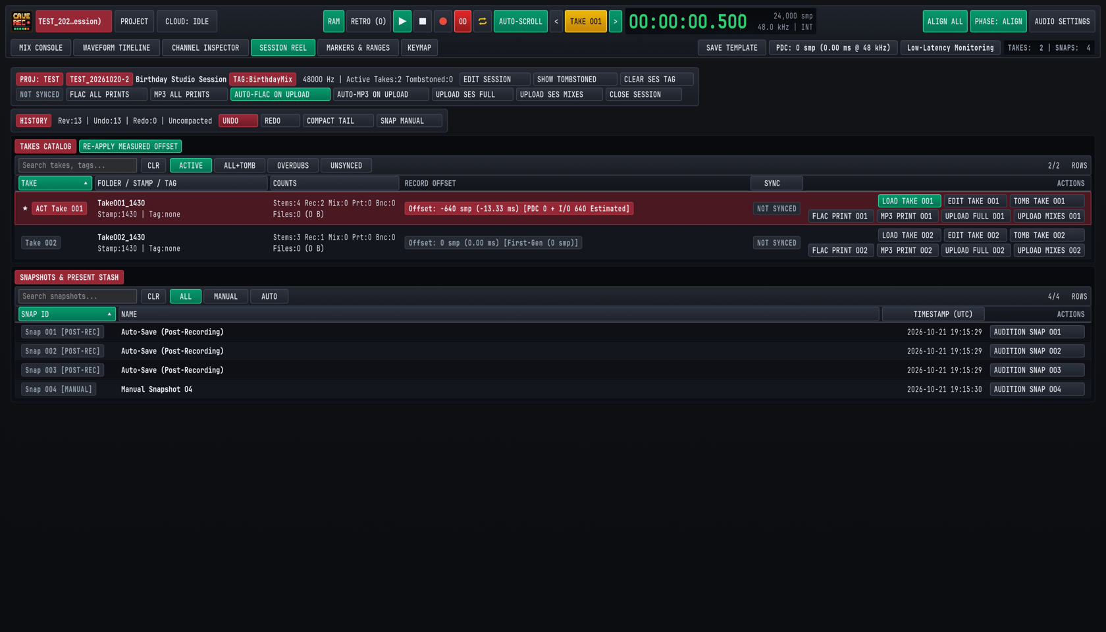
Task: Toggle RAM mode button
Action: [x=334, y=21]
